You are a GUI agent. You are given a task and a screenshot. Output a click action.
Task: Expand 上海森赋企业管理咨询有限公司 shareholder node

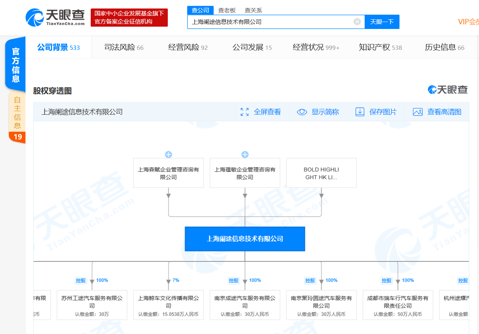(168, 155)
